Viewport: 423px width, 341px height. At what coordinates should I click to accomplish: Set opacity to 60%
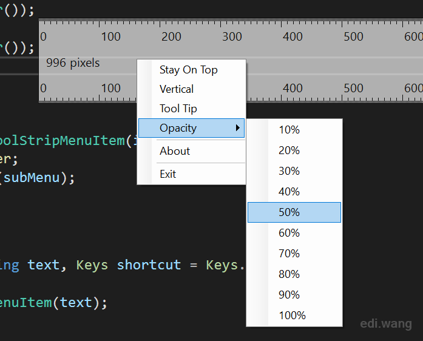[294, 233]
